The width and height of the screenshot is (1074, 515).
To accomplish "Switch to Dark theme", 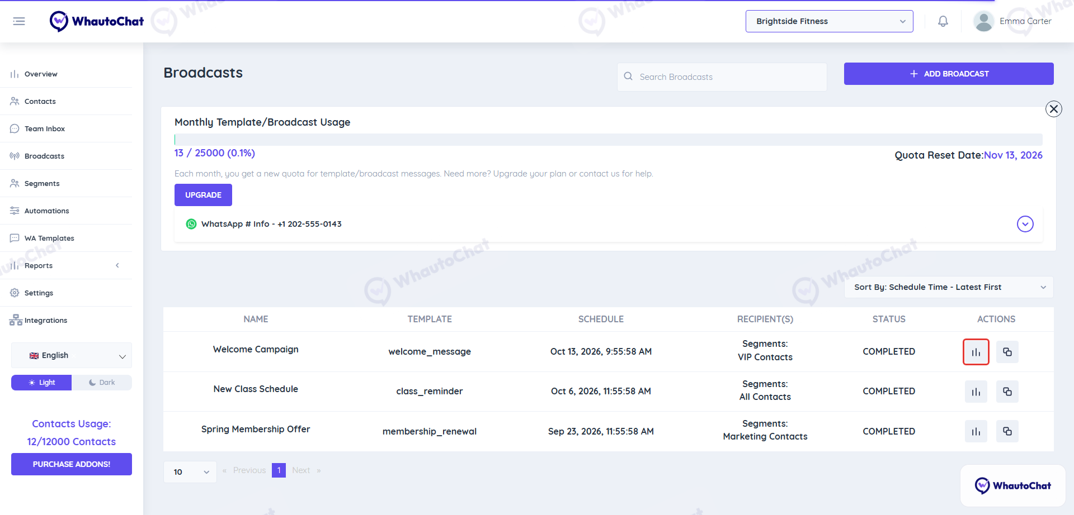I will [102, 383].
